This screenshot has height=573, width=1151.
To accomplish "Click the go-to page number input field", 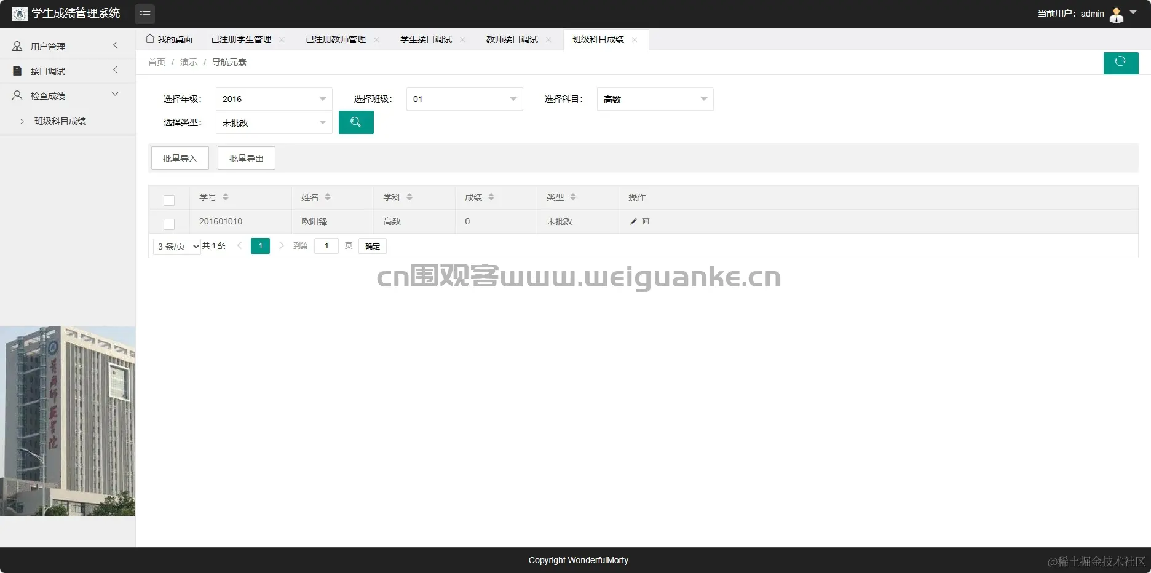I will click(326, 246).
